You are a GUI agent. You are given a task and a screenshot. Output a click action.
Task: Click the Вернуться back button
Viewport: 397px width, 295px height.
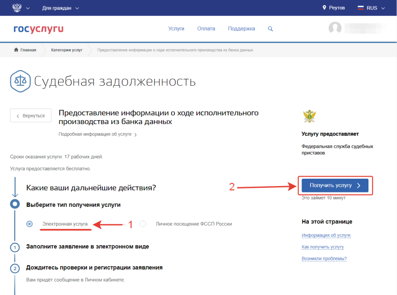coord(31,116)
